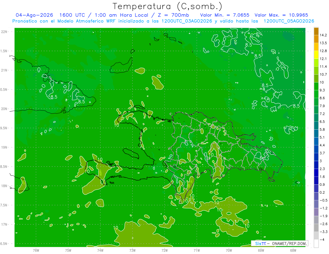Click the "-0.5" color scale value
Screen dimensions: 329x254
(324, 200)
